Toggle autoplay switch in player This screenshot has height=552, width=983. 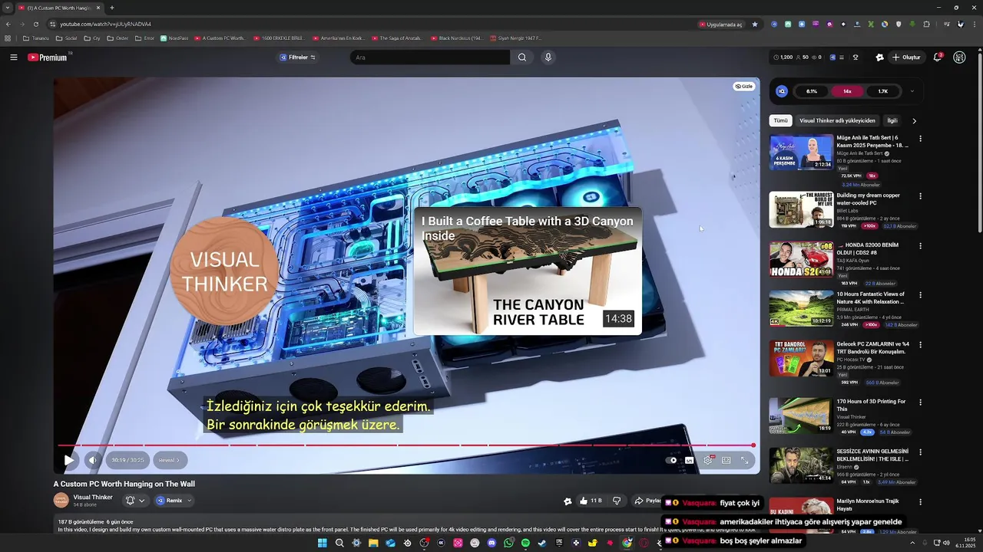click(671, 460)
